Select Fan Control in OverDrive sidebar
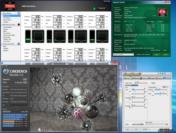 (7, 33)
